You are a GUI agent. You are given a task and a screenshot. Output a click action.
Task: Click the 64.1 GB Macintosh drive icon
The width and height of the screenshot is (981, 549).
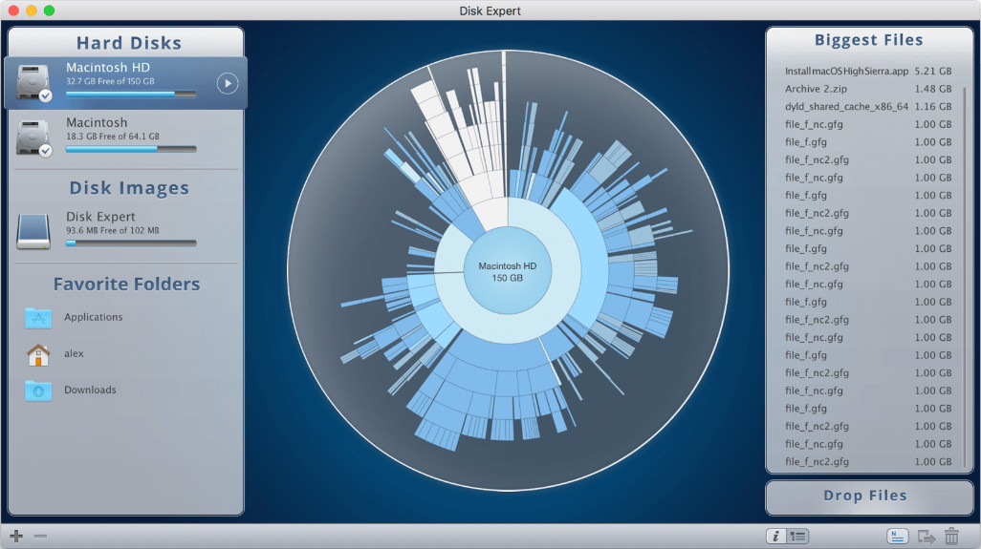(x=33, y=137)
